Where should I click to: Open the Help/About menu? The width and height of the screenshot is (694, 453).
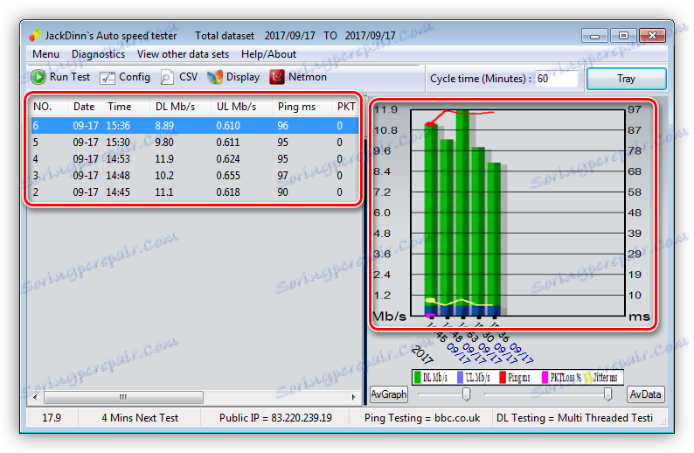click(268, 54)
